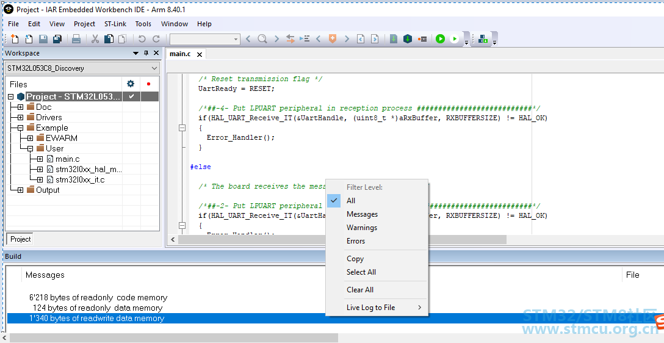The width and height of the screenshot is (664, 343).
Task: Click Debug without Downloading play icon
Action: click(x=455, y=39)
